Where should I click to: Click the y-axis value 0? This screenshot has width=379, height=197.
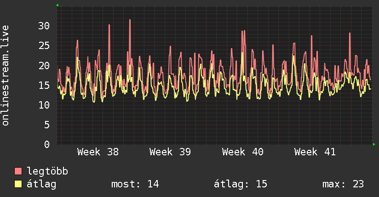tap(47, 144)
